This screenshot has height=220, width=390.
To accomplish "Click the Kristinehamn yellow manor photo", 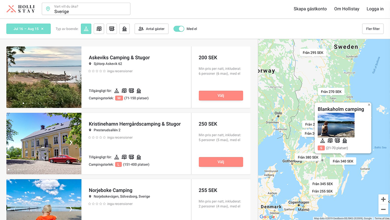I will tap(44, 143).
